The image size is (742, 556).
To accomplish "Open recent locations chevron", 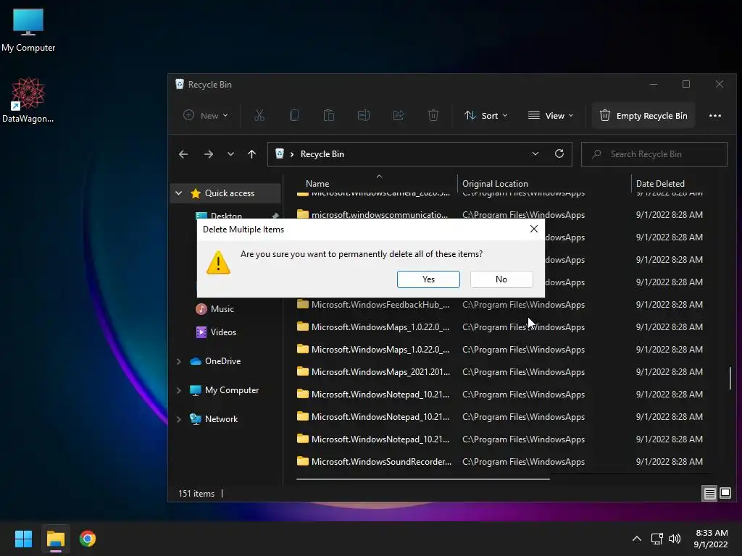I will click(230, 154).
